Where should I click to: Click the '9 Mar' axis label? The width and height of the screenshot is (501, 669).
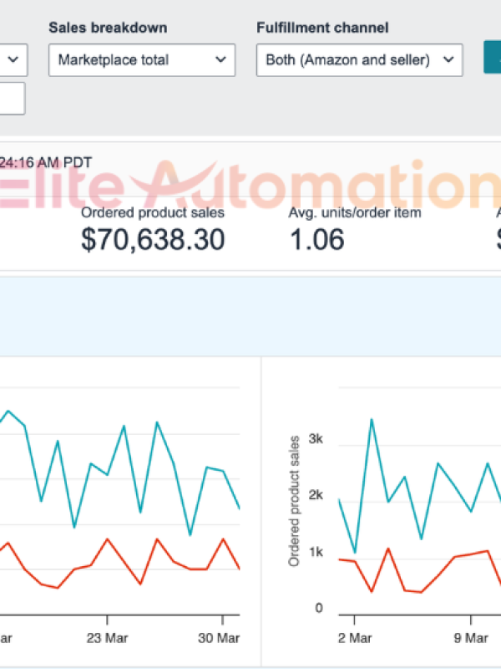pyautogui.click(x=471, y=638)
